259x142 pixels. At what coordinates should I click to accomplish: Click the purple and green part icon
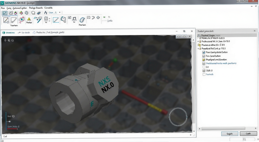tap(16, 13)
